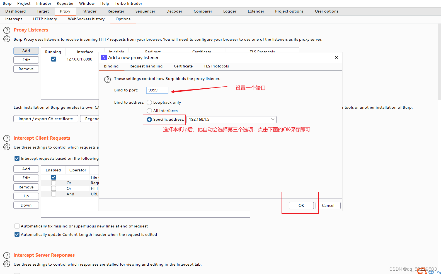Image resolution: width=441 pixels, height=274 pixels.
Task: Select the 127.0.0.1:8080 listener row
Action: (x=70, y=59)
